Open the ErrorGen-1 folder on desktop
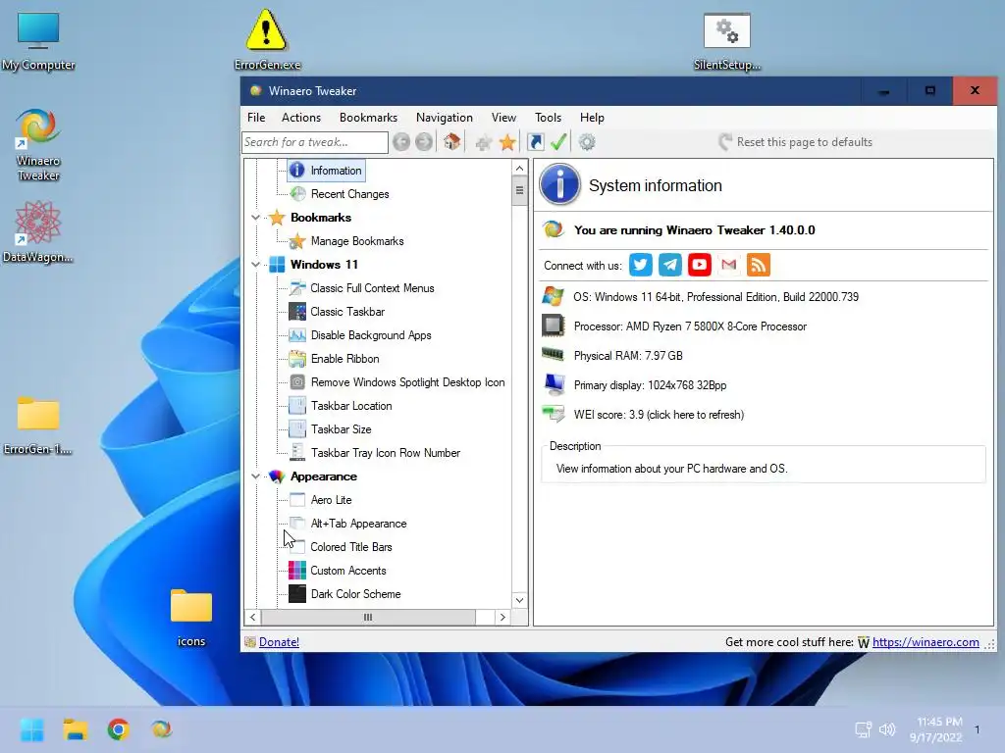This screenshot has height=753, width=1005. click(38, 426)
